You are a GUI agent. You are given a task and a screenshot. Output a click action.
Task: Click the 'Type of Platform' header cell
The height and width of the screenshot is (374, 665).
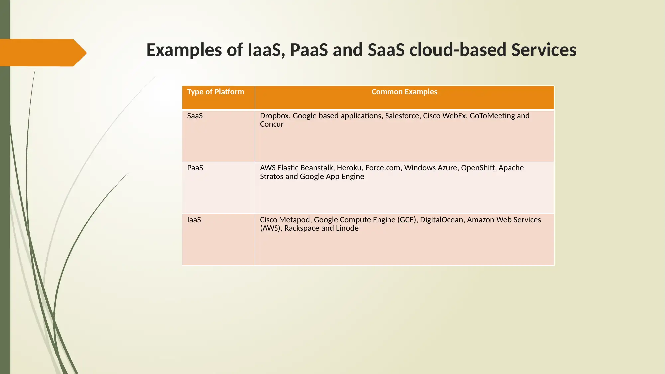coord(218,97)
